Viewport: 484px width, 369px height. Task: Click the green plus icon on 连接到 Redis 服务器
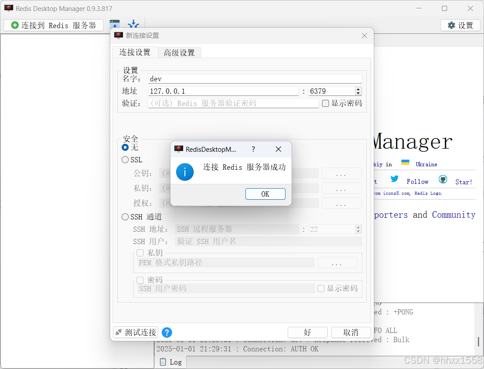pyautogui.click(x=15, y=25)
